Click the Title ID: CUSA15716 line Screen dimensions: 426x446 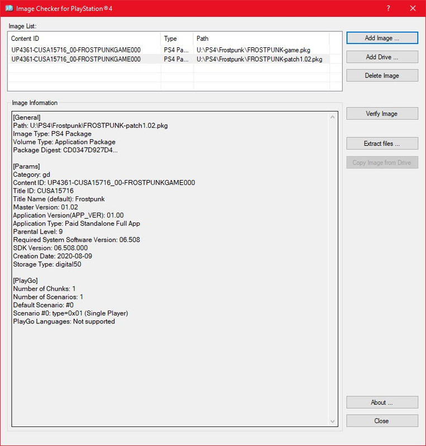click(x=44, y=191)
